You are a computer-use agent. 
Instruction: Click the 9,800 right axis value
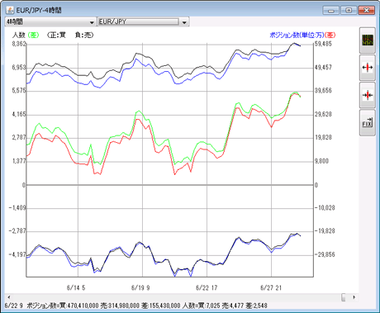(x=321, y=161)
